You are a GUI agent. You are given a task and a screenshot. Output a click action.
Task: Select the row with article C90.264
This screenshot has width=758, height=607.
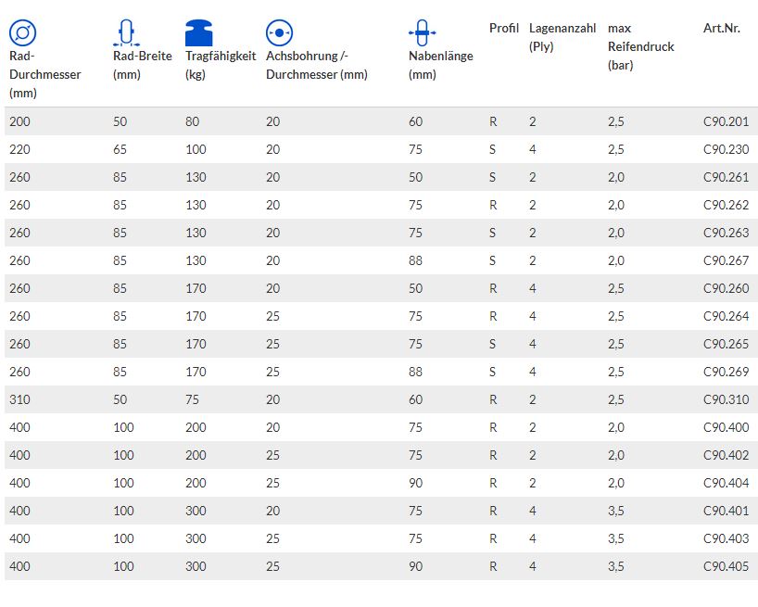pos(381,316)
